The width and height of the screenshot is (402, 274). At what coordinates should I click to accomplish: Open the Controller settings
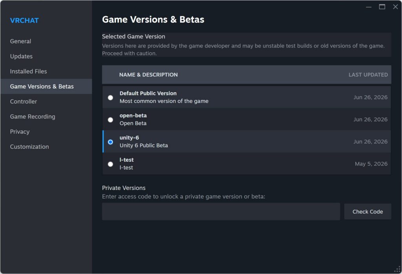[x=46, y=102]
